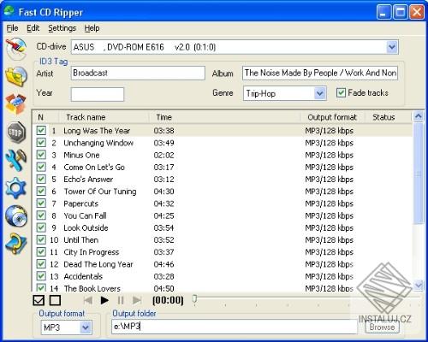Click the Fast CD Ripper title bar icon
428x342 pixels.
9,12
